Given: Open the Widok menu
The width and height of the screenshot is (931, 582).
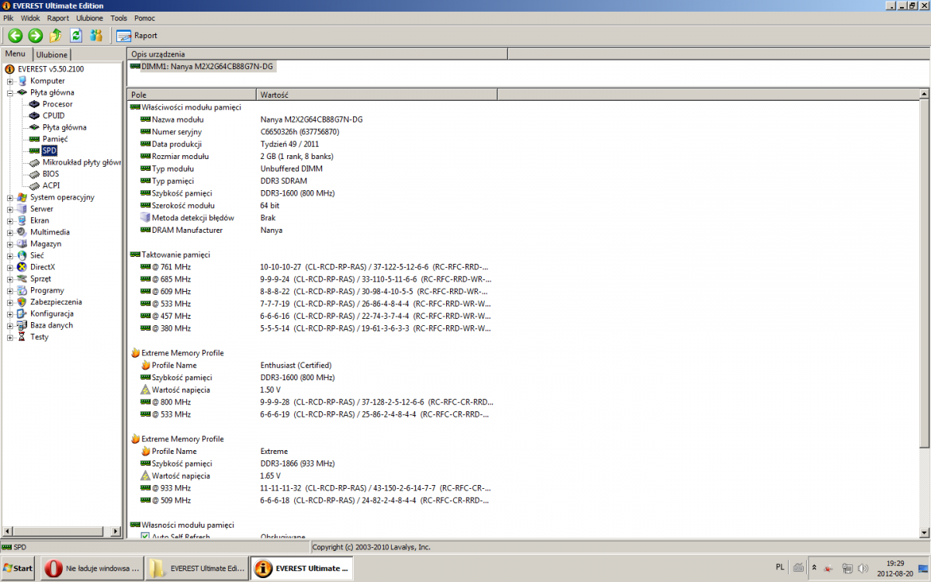Looking at the screenshot, I should (x=30, y=18).
